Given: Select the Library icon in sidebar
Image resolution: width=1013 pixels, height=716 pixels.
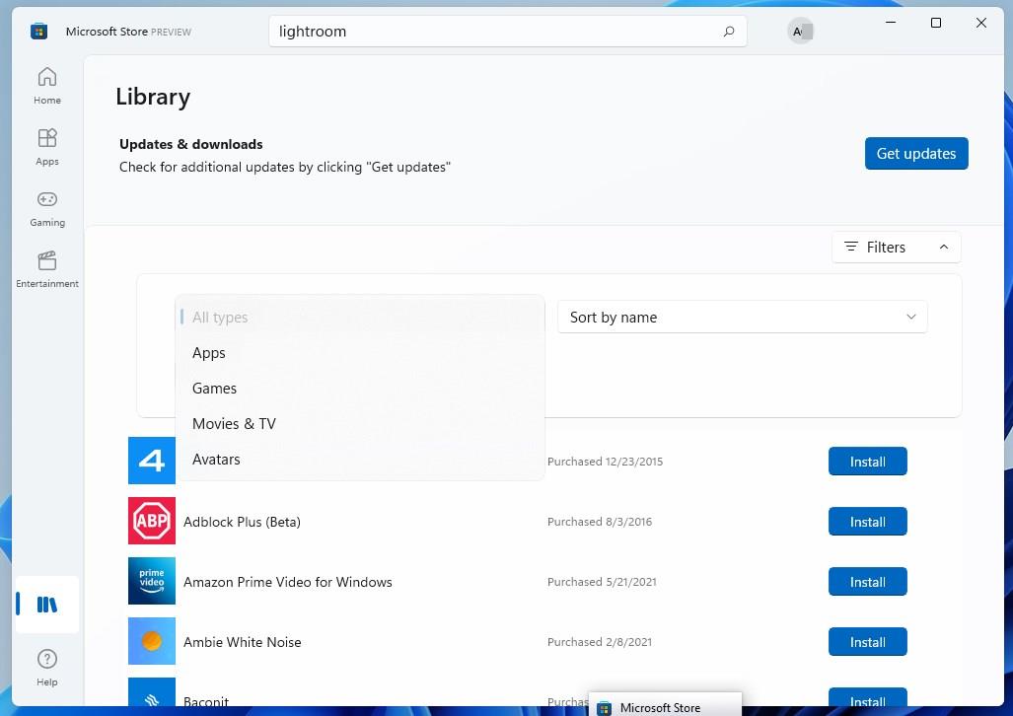Looking at the screenshot, I should (x=47, y=605).
